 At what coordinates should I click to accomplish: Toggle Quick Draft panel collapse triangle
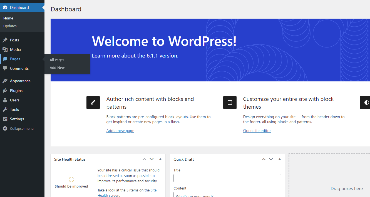click(280, 159)
